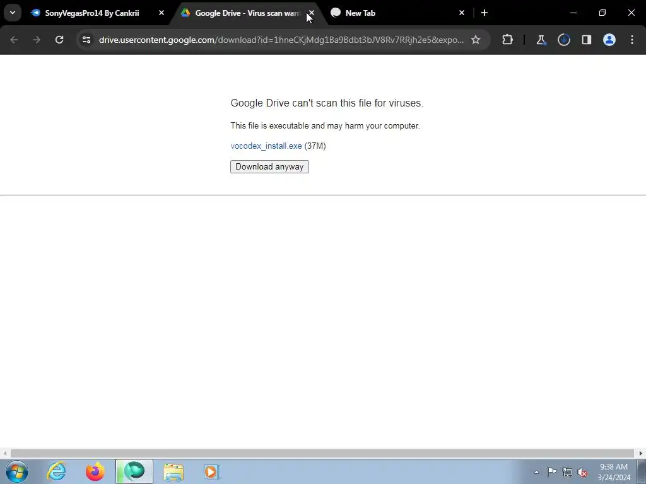This screenshot has width=646, height=484.
Task: Launch Internet Explorer from taskbar
Action: (56, 471)
